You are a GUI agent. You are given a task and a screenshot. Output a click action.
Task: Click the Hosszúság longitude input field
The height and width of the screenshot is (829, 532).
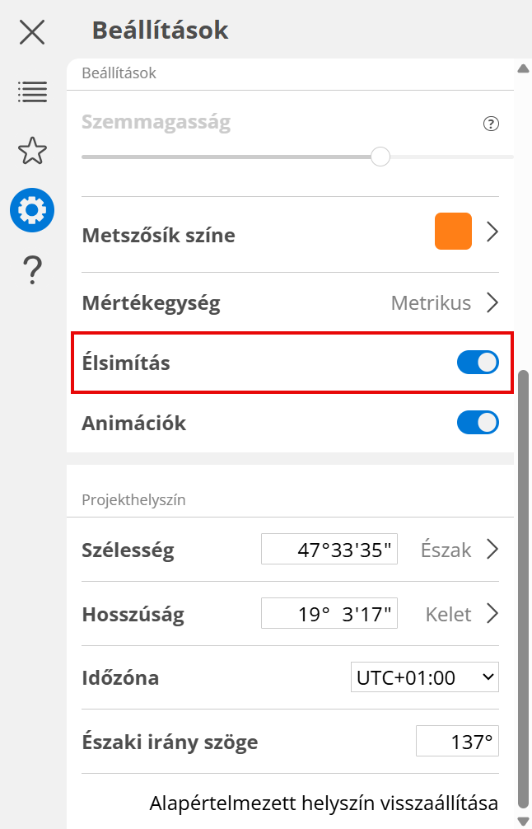[329, 614]
